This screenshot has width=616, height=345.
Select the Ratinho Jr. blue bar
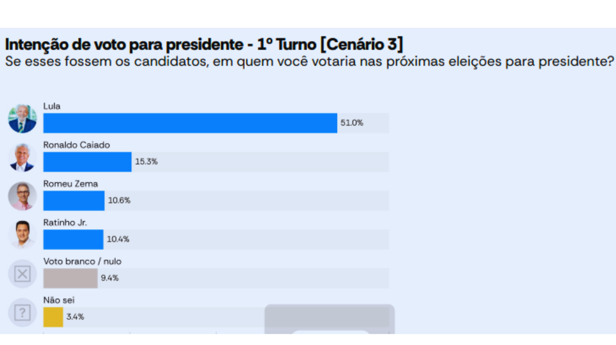pos(74,240)
